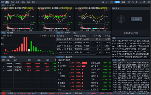Image resolution: width=151 pixels, height=95 pixels.
Task: Click horizontal scrollbar under watchlist table
Action: [x=7, y=91]
